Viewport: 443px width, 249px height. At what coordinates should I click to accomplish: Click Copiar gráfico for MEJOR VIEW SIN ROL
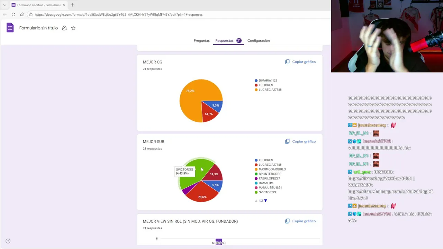[304, 221]
